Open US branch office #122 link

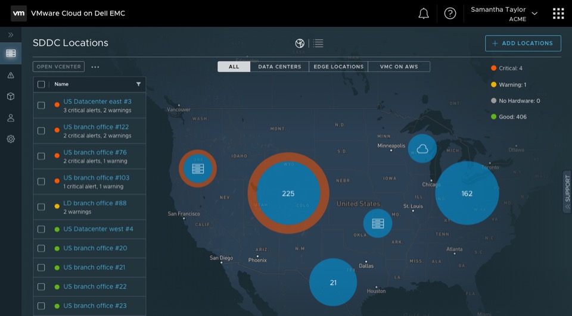96,127
